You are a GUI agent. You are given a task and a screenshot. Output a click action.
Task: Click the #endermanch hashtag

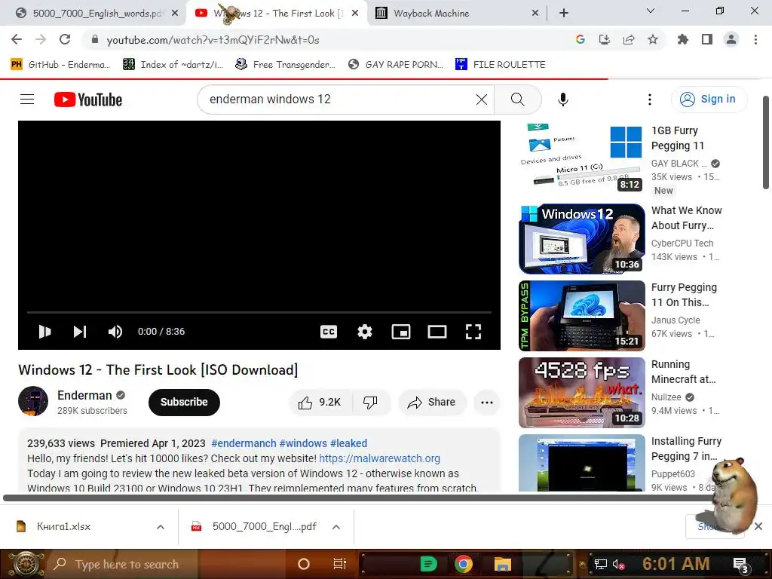(244, 443)
